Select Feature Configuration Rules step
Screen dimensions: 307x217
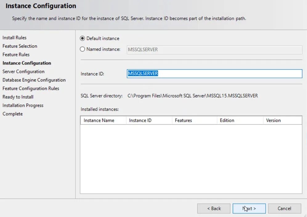pyautogui.click(x=31, y=88)
